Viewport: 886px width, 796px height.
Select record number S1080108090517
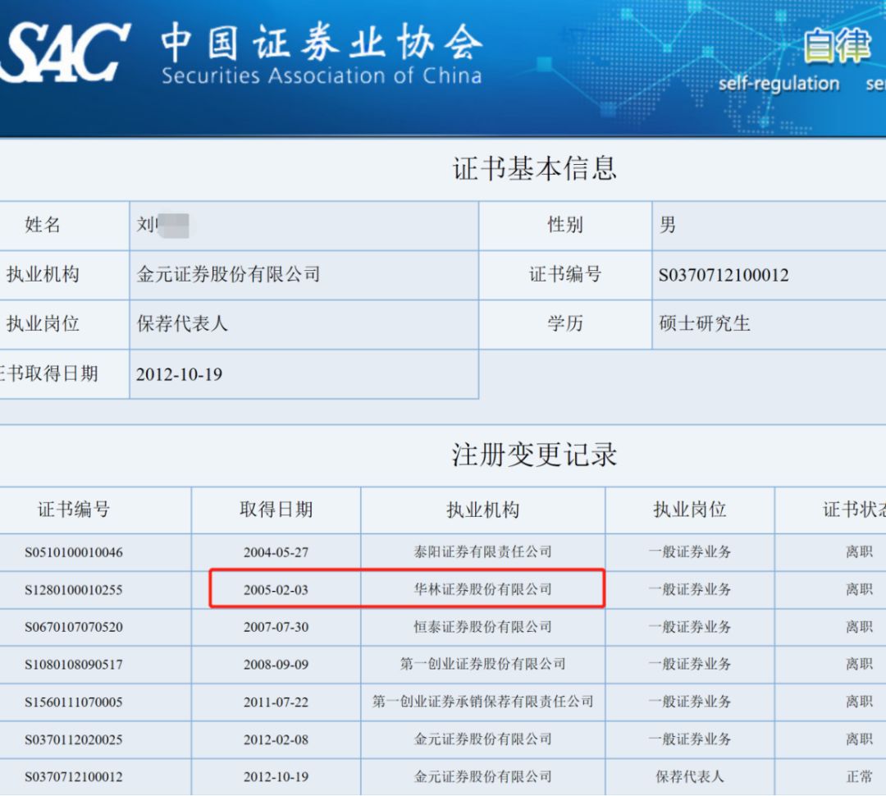click(74, 664)
